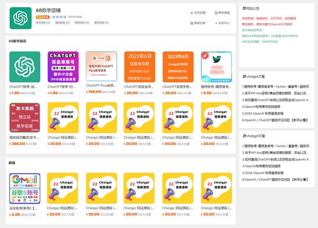Viewport: 318px width, 228px height.
Task: Open the green ChatGPT账号 product image
Action: point(25,67)
